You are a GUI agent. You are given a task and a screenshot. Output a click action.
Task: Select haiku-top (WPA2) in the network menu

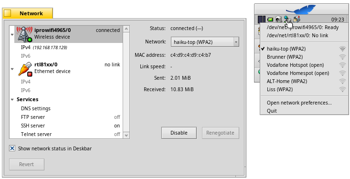304,49
